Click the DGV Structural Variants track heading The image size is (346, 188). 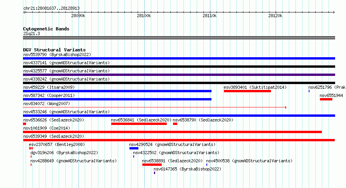point(54,50)
